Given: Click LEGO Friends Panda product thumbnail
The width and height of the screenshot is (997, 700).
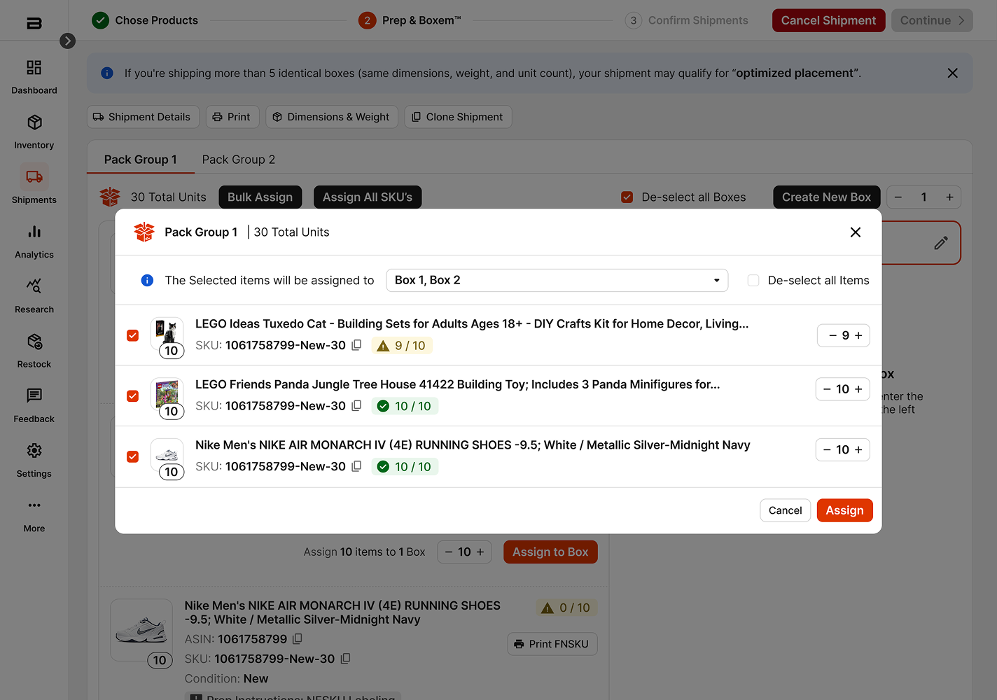Looking at the screenshot, I should coord(167,394).
